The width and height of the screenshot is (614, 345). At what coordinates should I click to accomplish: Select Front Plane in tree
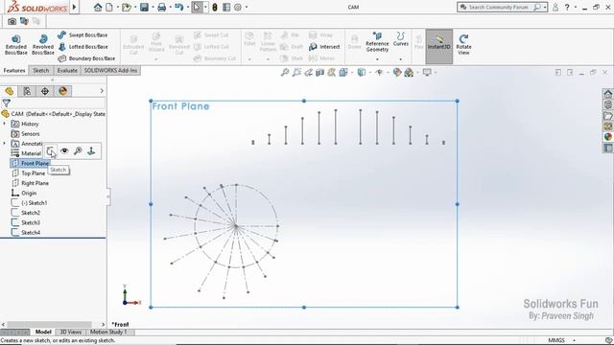click(x=30, y=163)
